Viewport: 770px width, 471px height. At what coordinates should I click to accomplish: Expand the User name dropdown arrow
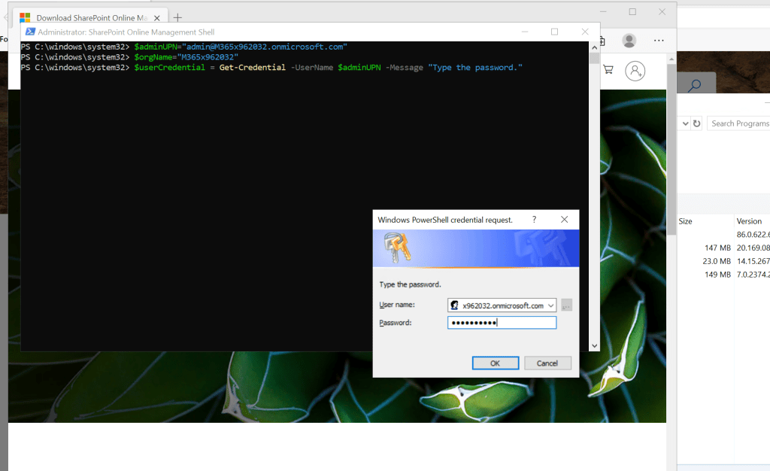(551, 305)
